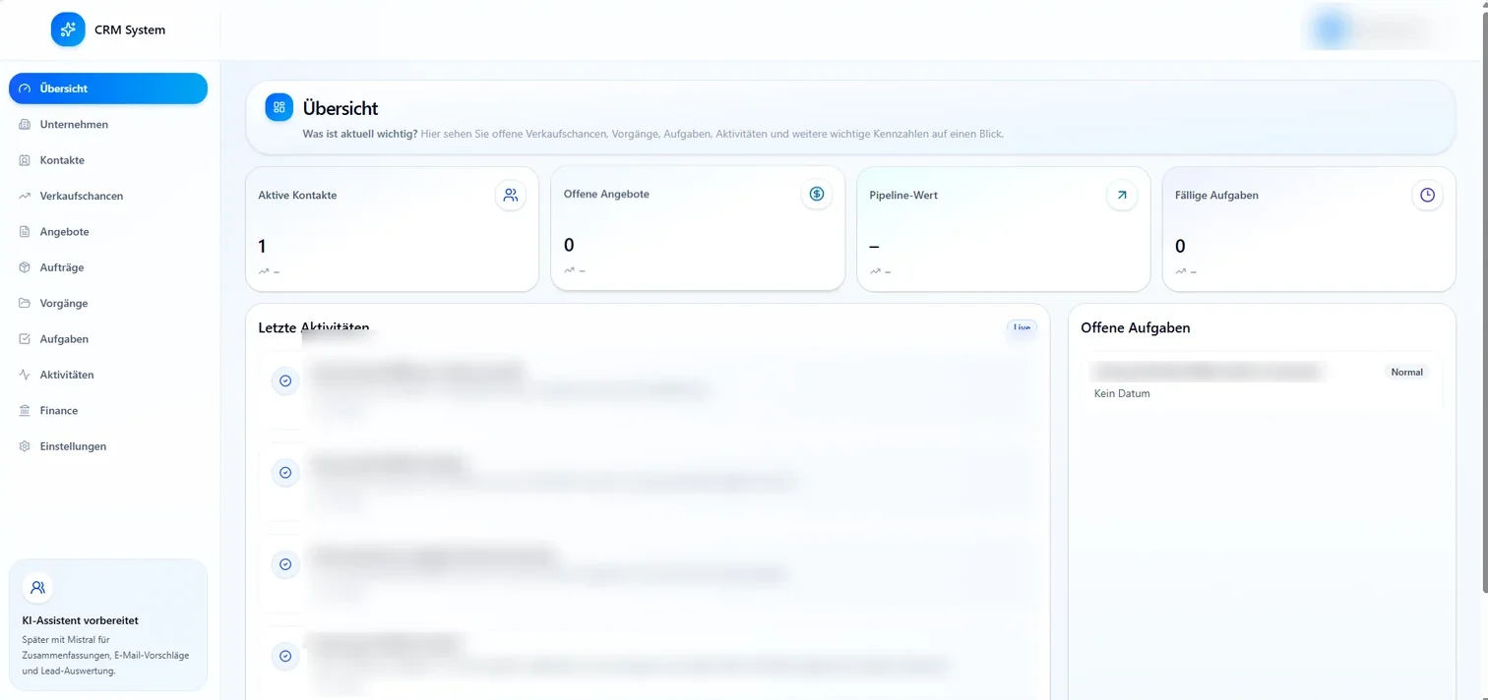Viewport: 1488px width, 700px height.
Task: Click the Finance bank icon
Action: pos(25,411)
